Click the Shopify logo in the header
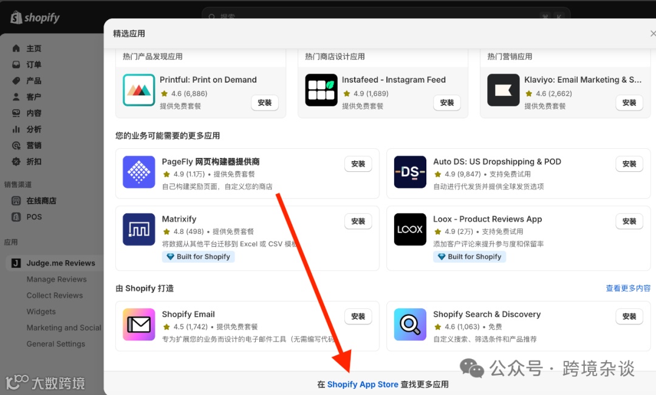 point(35,18)
